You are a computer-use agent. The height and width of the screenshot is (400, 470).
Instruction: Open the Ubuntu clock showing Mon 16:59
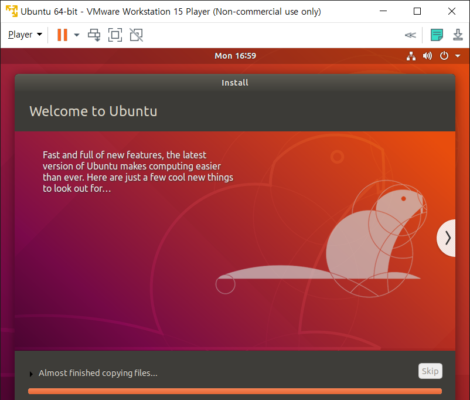pos(236,56)
